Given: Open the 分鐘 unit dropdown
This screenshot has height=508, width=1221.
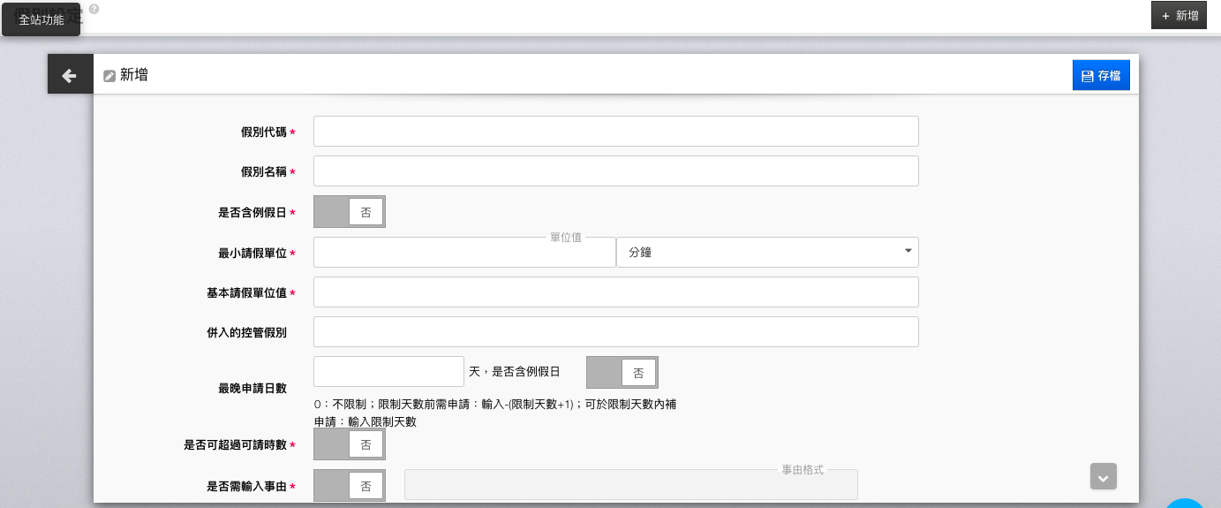Looking at the screenshot, I should pos(766,253).
